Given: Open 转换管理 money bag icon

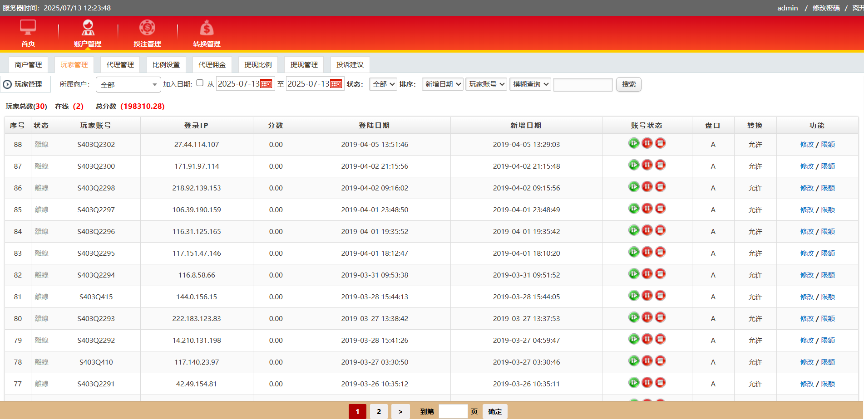Looking at the screenshot, I should click(x=207, y=28).
